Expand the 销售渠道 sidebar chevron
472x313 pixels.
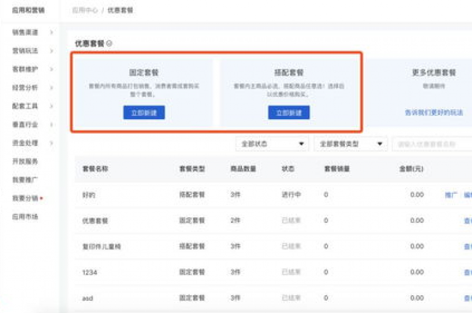(x=52, y=32)
